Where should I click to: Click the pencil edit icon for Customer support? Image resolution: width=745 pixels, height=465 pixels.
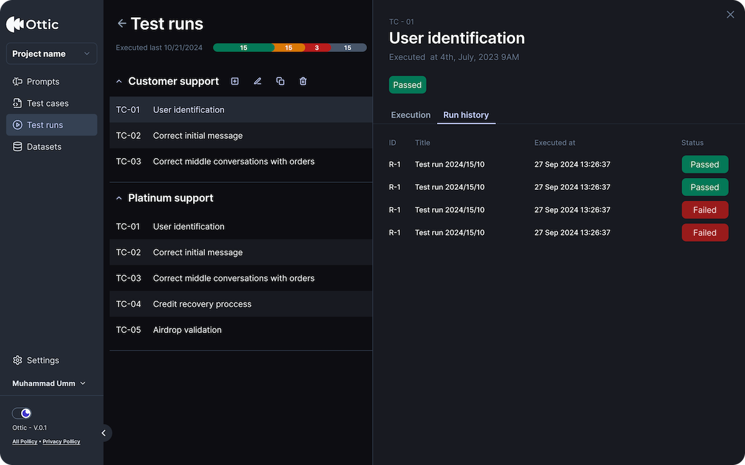coord(258,81)
